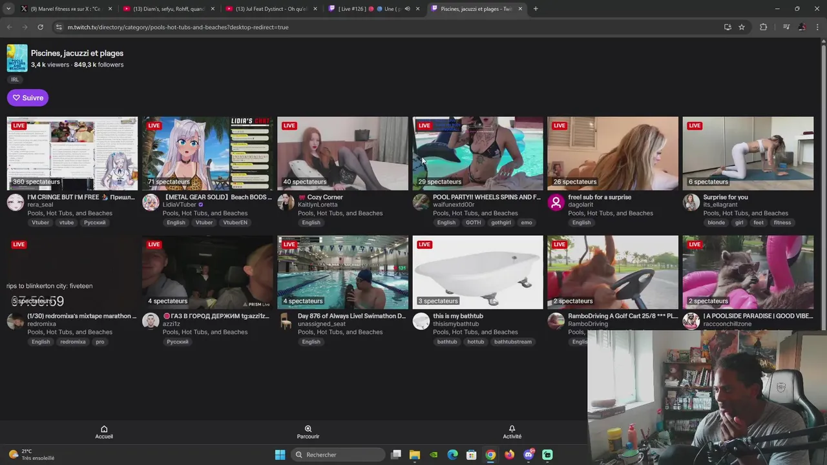Open the bathtub stream thumbnail
Screen dimensions: 827x465
[477, 273]
